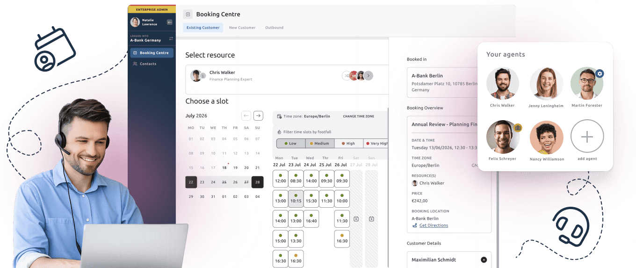Toggle the High footfall filter
Image resolution: width=636 pixels, height=268 pixels.
coord(350,144)
